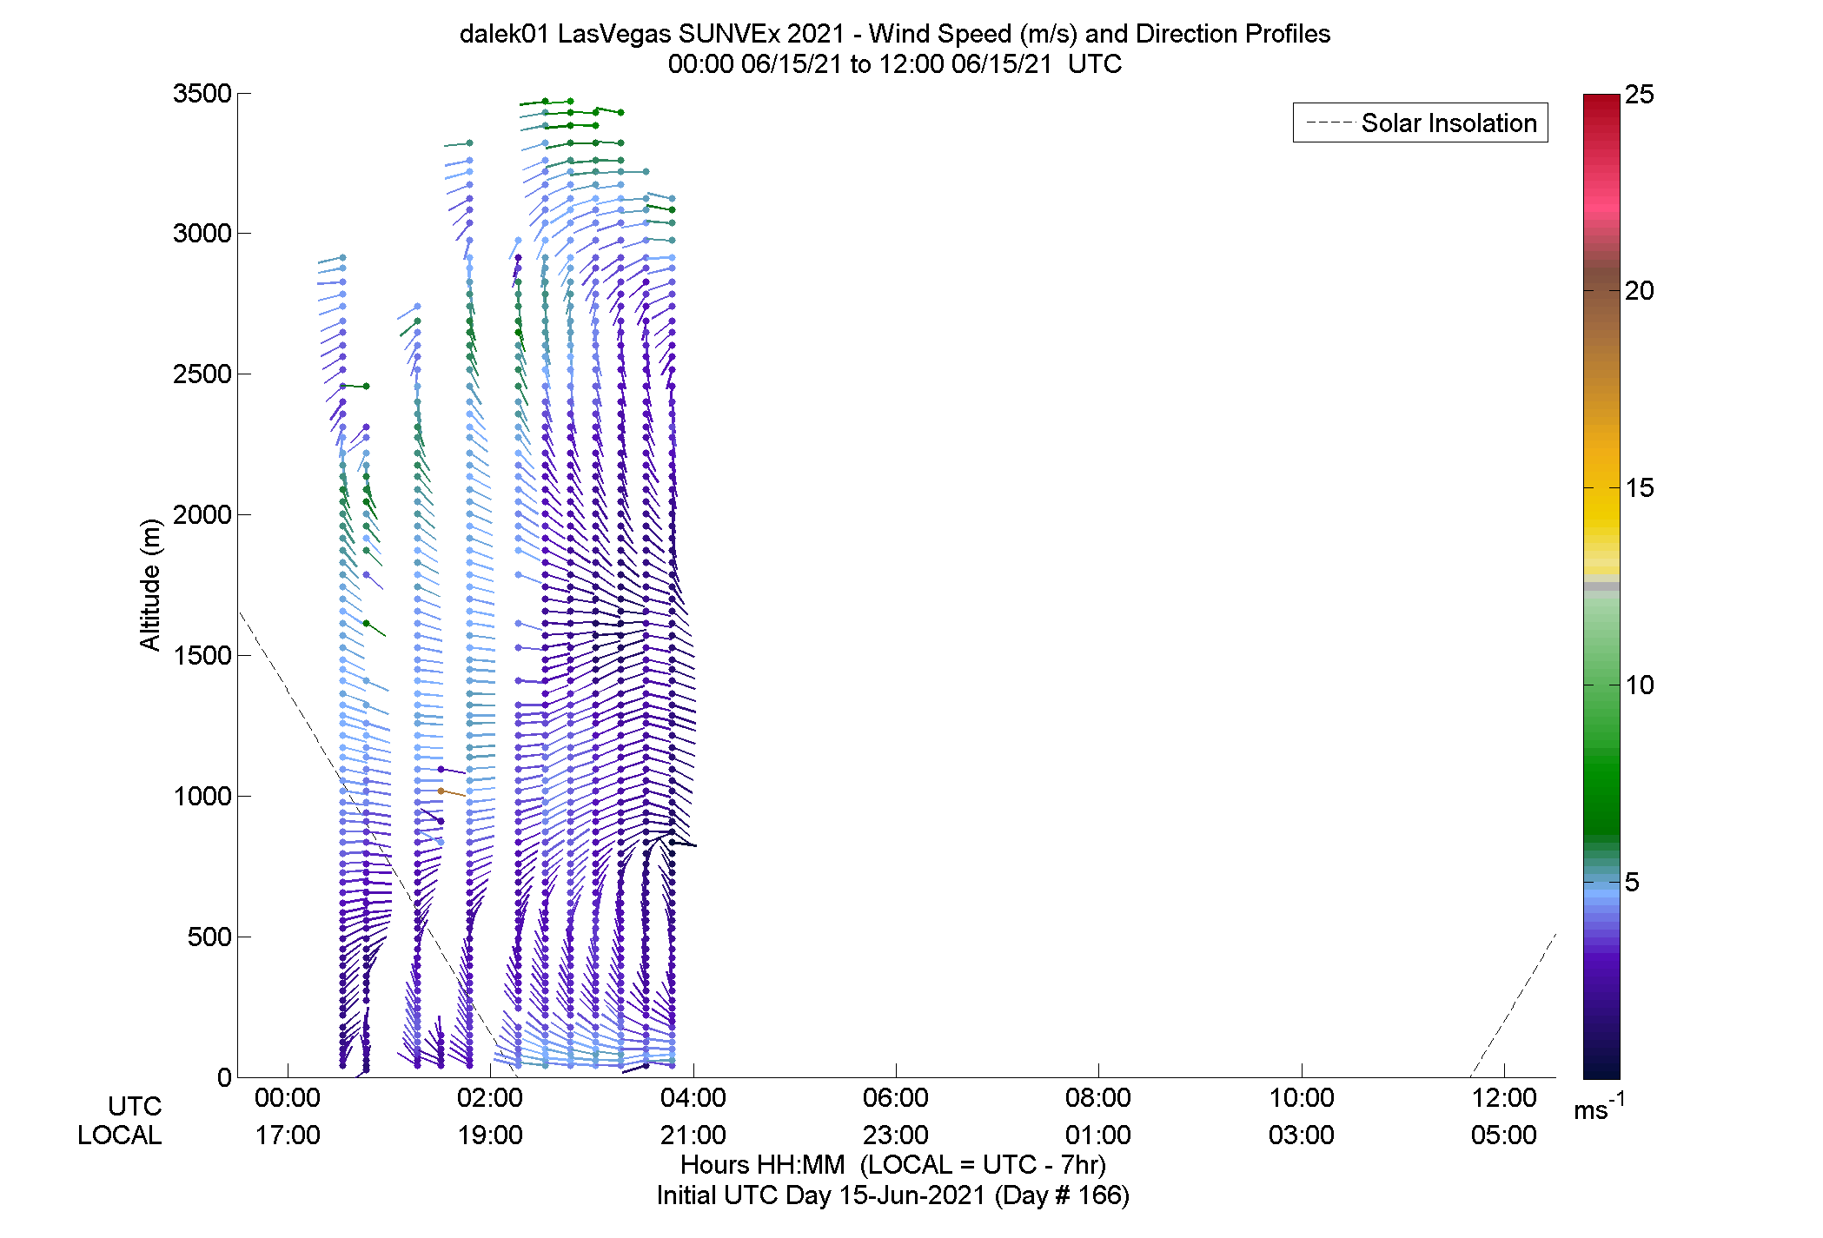
Task: Click the 500 altitude tick label
Action: pos(209,937)
